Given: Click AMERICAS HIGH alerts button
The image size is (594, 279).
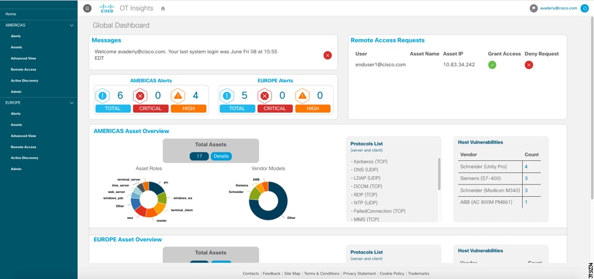Looking at the screenshot, I should pyautogui.click(x=189, y=109).
